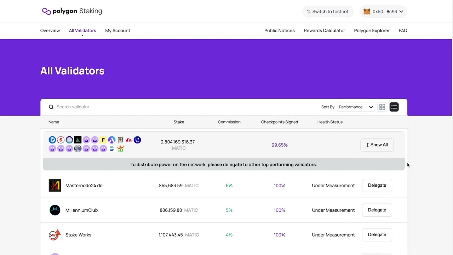Click Masternode24.de Under Measurement status
The image size is (453, 255).
tap(333, 185)
